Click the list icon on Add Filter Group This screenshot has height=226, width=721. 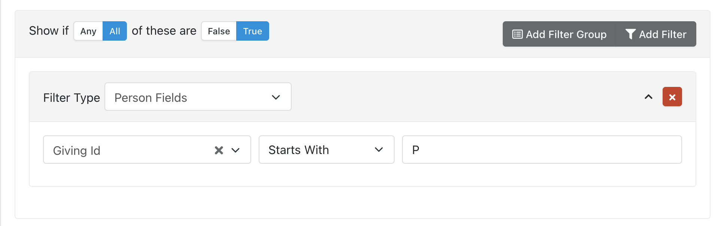point(517,34)
